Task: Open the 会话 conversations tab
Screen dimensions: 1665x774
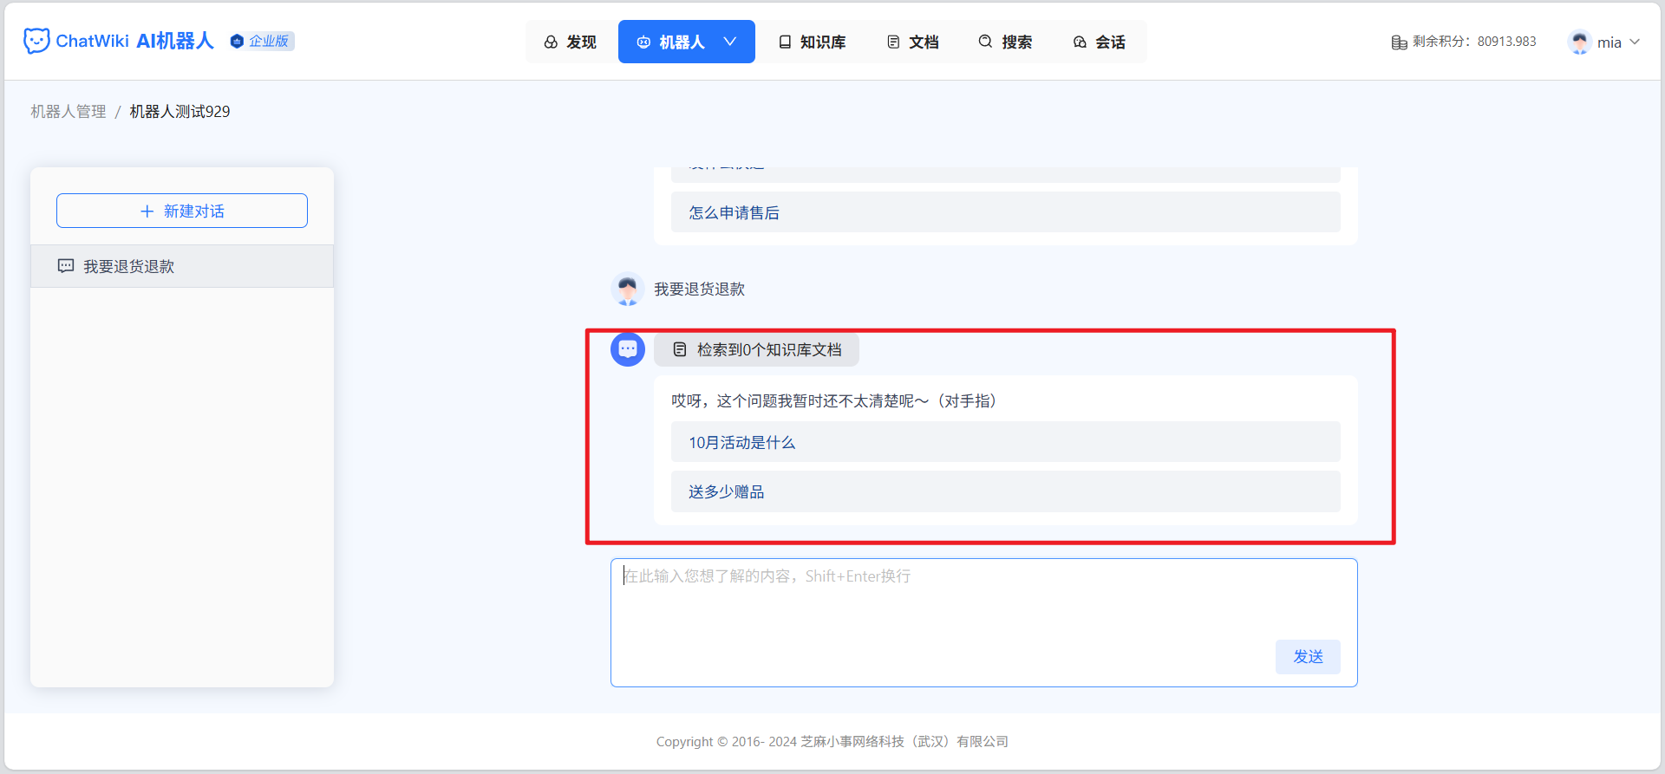Action: click(x=1100, y=42)
